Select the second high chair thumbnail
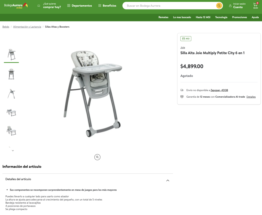The height and width of the screenshot is (215, 262). pos(11,74)
